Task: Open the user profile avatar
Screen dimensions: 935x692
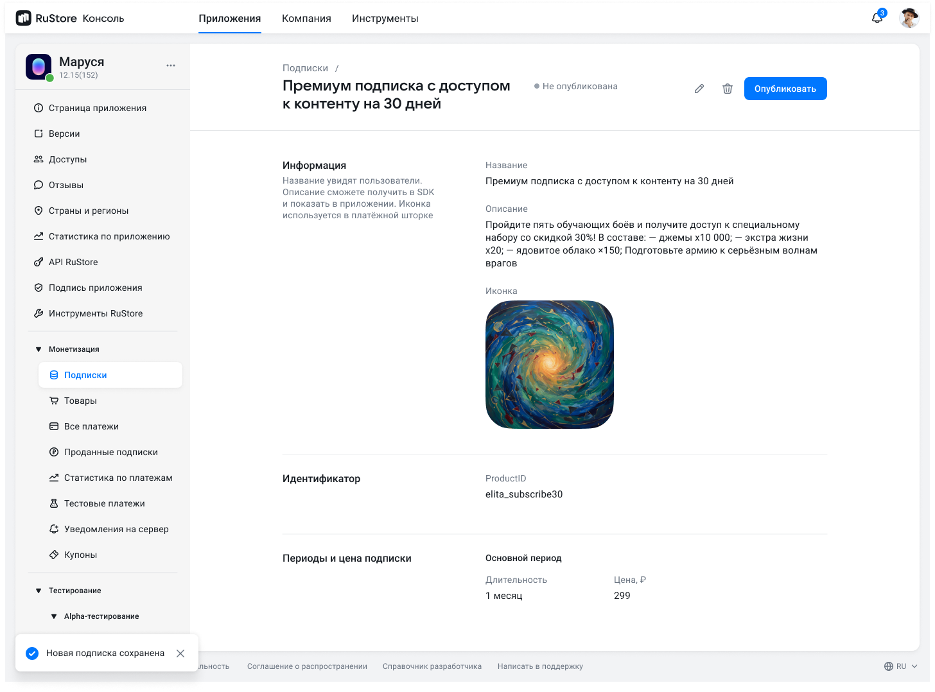Action: point(909,18)
